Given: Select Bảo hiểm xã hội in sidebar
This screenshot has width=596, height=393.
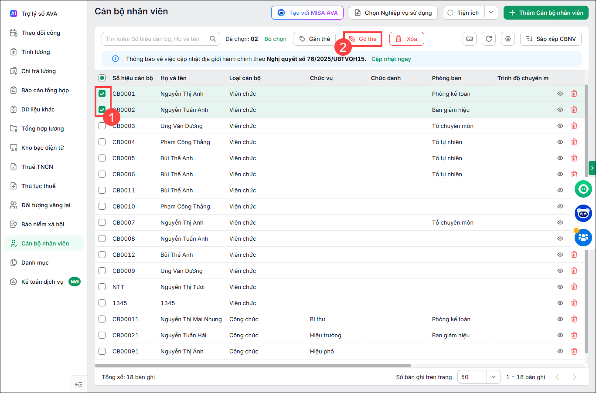Looking at the screenshot, I should pos(44,224).
